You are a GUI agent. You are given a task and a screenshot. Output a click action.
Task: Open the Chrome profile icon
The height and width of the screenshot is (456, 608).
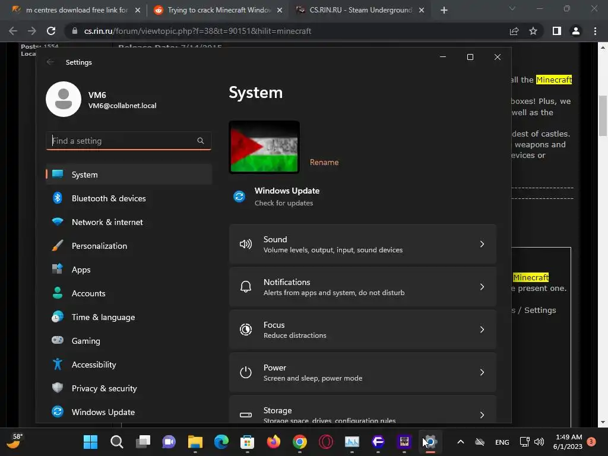[x=576, y=31]
